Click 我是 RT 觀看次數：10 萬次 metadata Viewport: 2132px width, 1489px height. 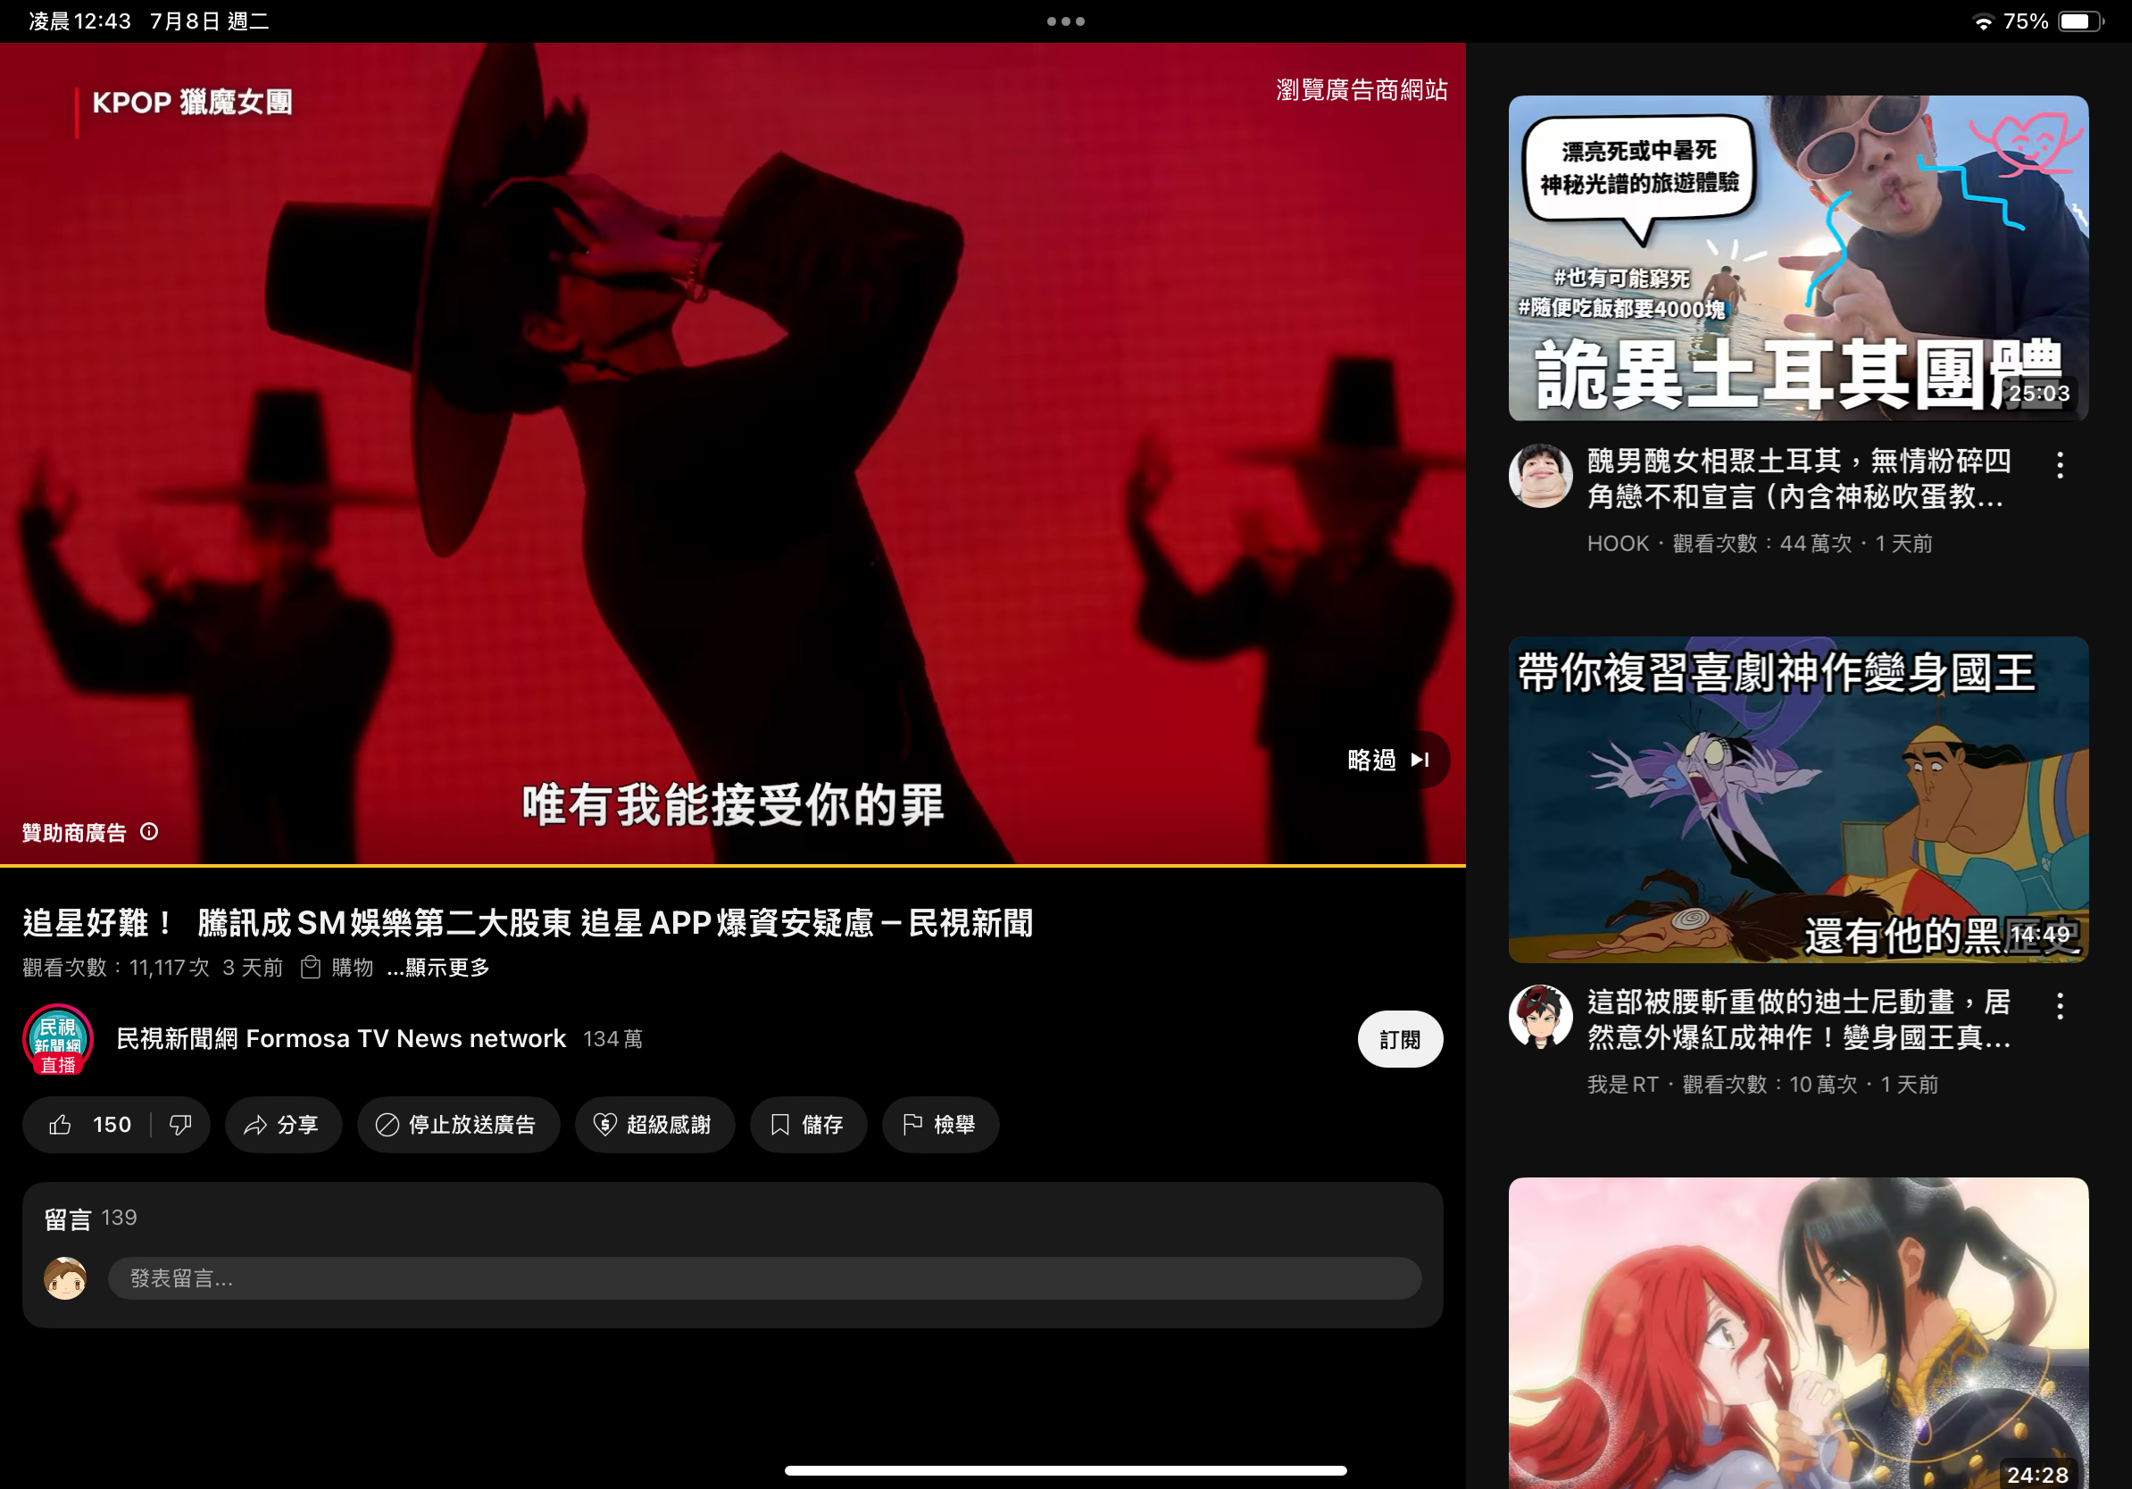click(x=1761, y=1085)
